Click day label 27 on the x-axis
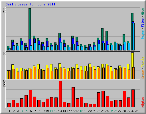 click(120, 111)
